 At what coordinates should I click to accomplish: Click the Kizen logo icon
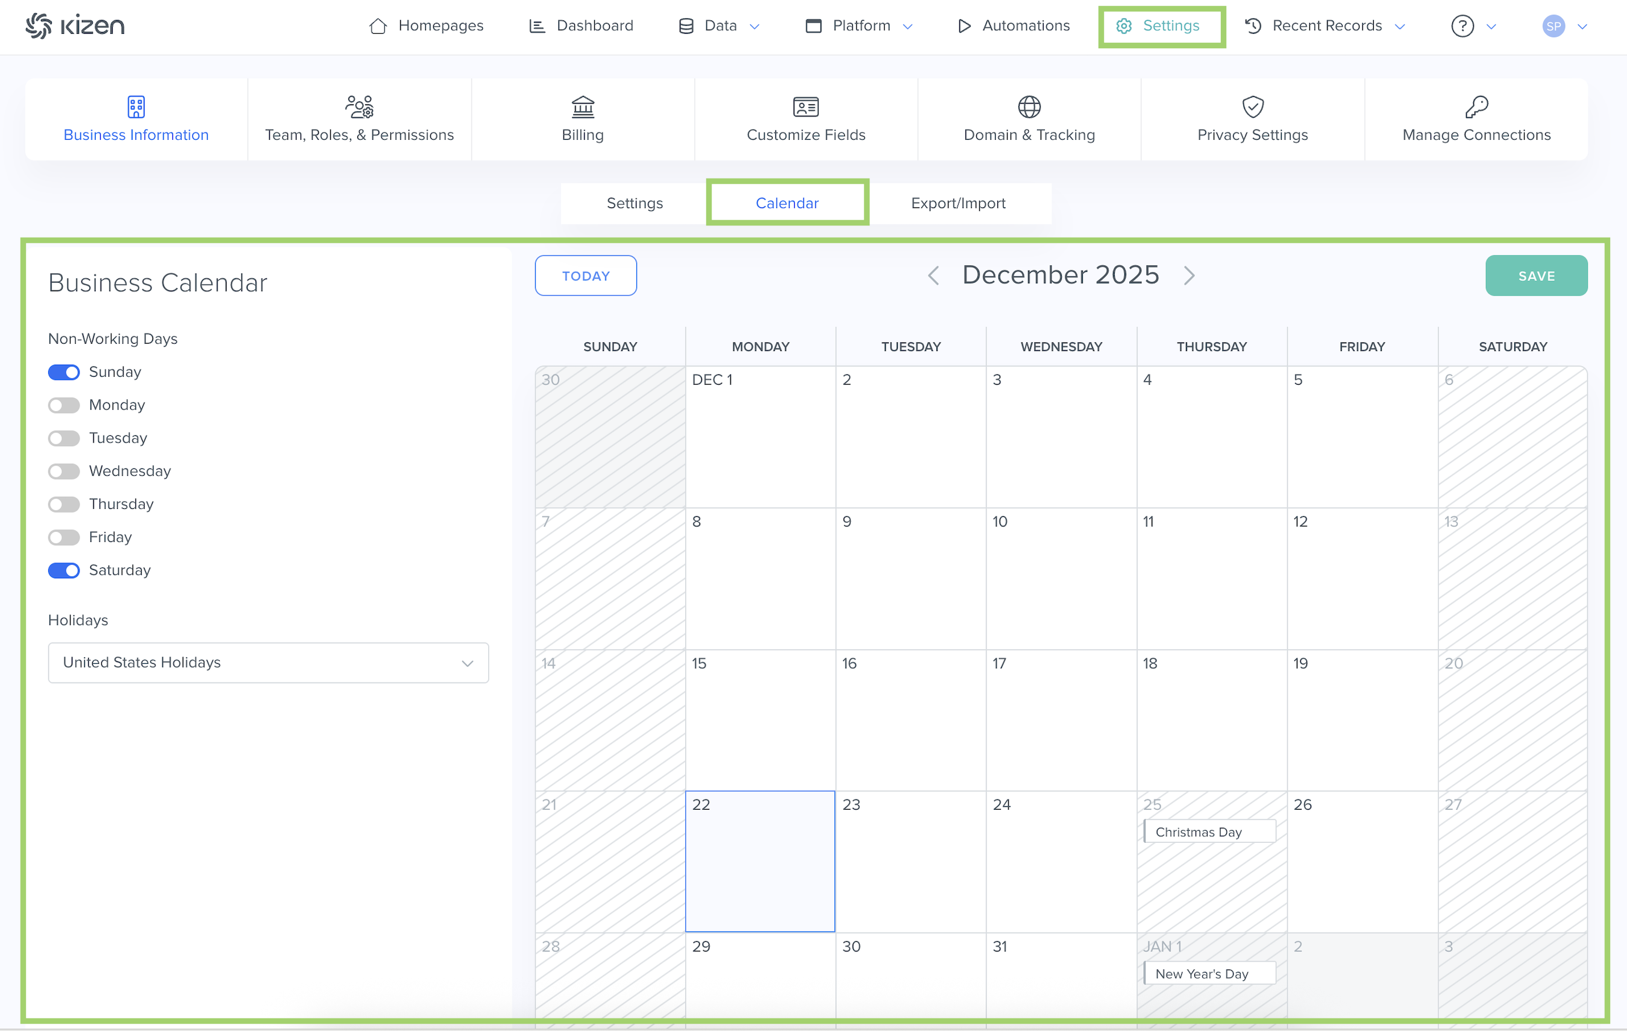39,26
